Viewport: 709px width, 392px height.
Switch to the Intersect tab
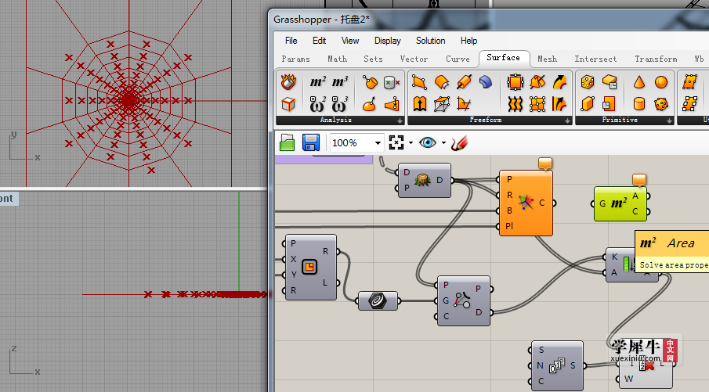595,59
